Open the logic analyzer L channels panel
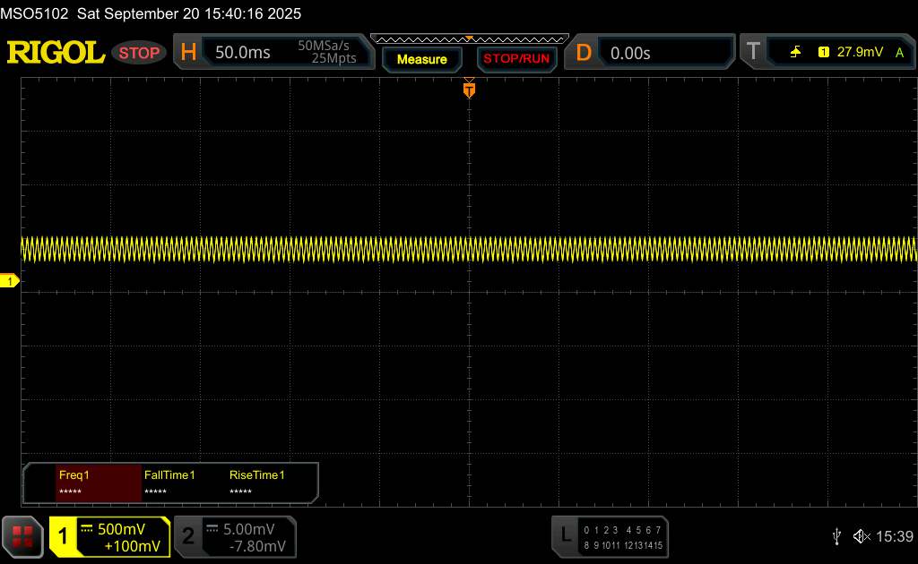Viewport: 918px width, 564px height. coord(611,536)
